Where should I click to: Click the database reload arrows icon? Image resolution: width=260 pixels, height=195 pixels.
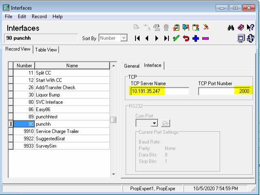pos(250,39)
